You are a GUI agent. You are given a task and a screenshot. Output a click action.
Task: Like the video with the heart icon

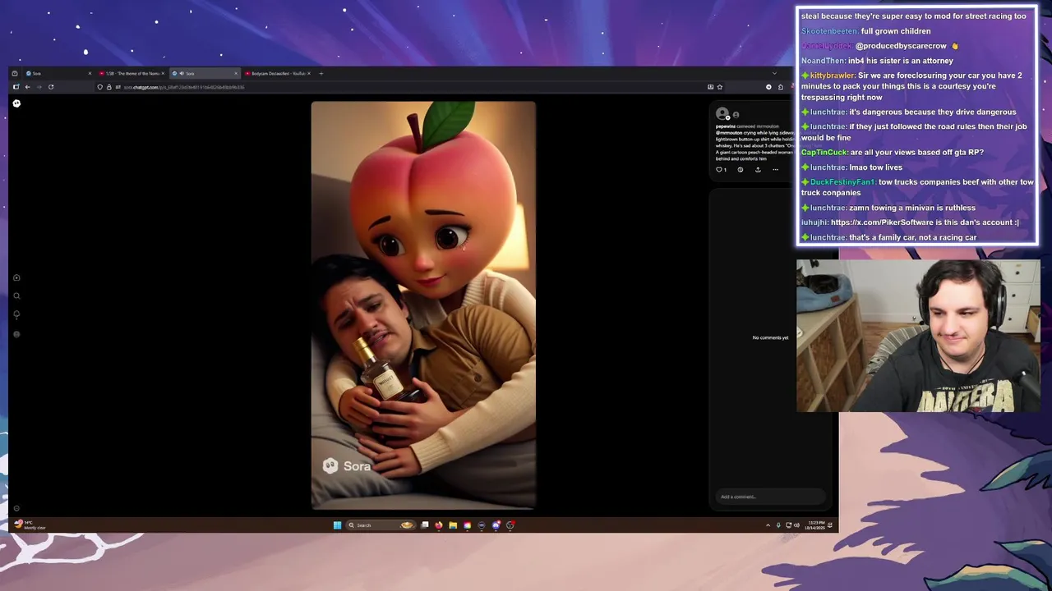[x=719, y=170]
